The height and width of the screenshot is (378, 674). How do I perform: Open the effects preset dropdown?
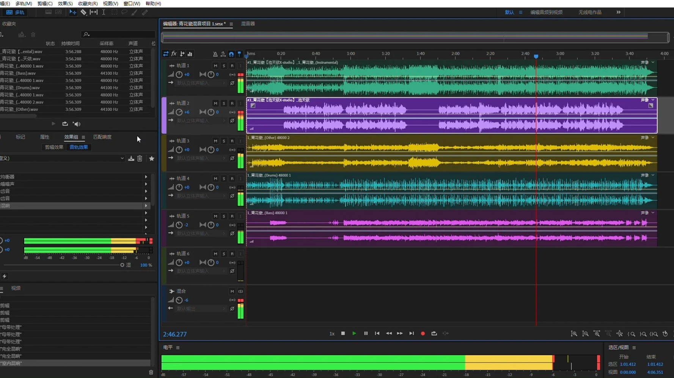click(x=122, y=159)
